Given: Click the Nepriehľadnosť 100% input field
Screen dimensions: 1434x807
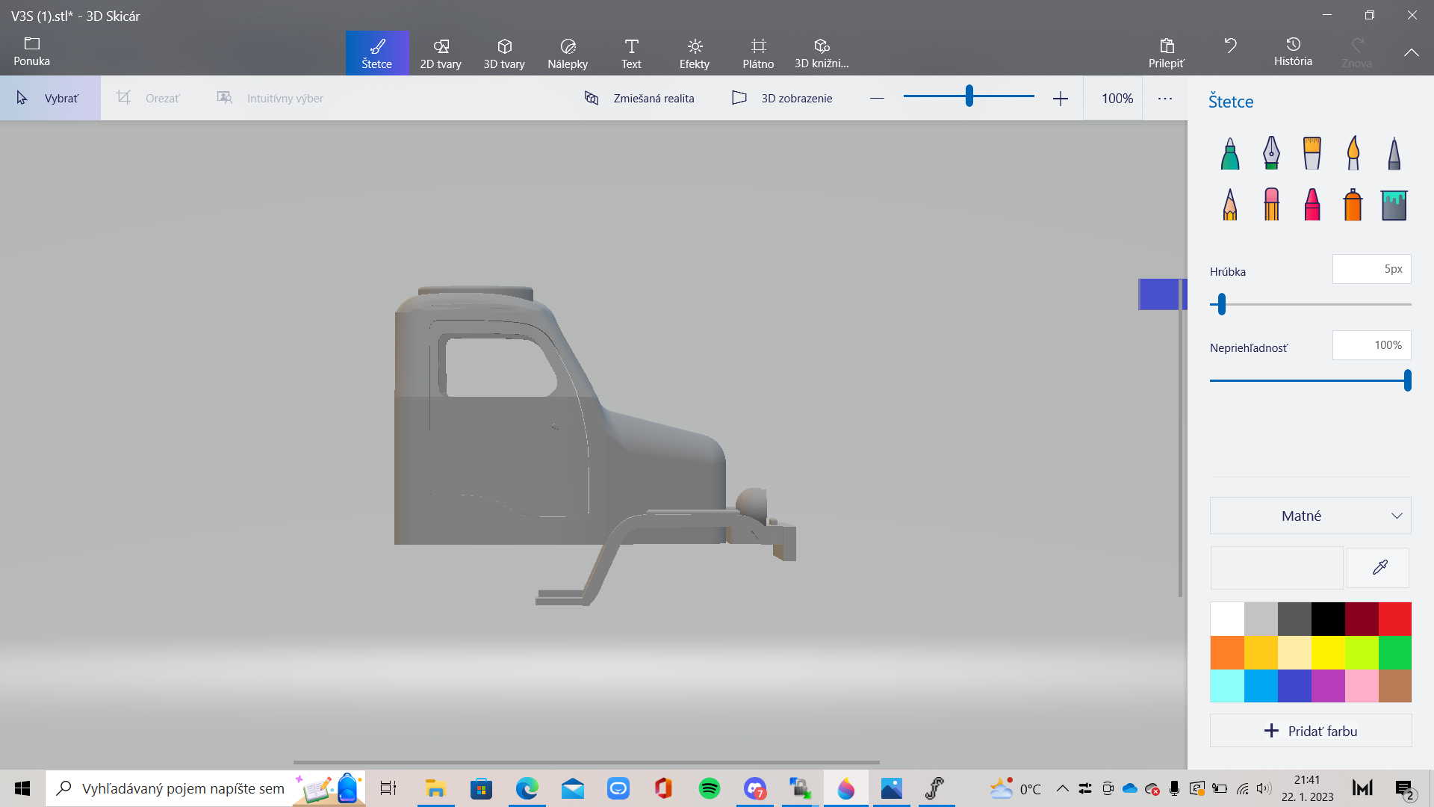Looking at the screenshot, I should click(1371, 345).
